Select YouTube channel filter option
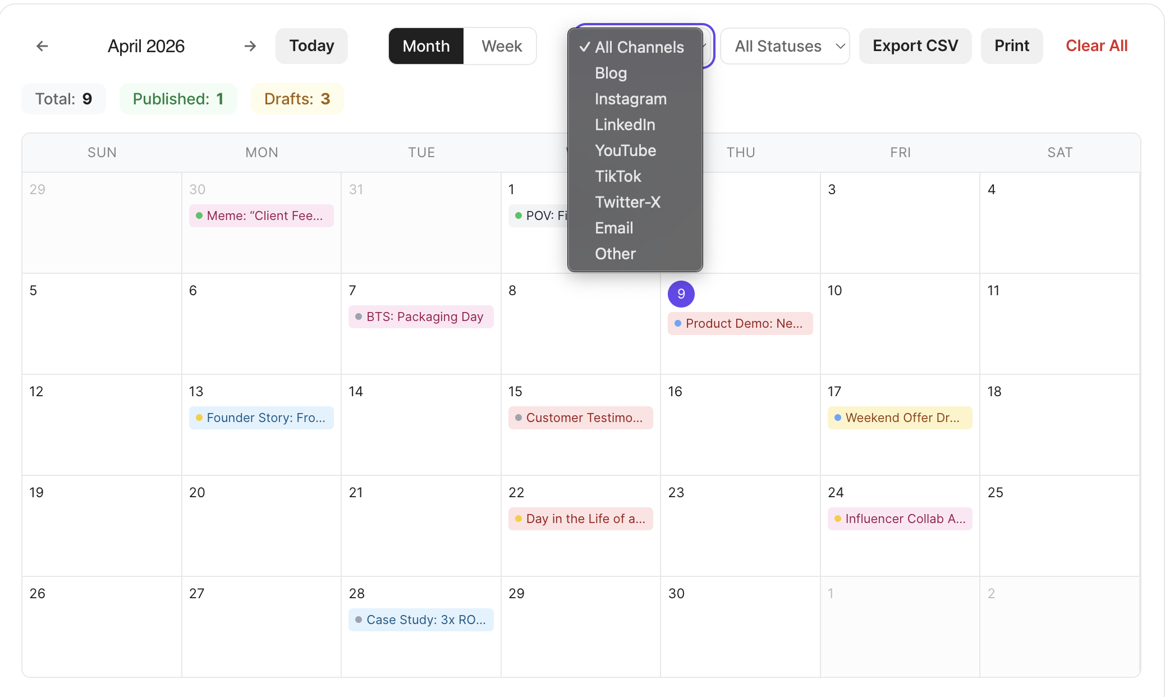The image size is (1165, 697). coord(625,150)
